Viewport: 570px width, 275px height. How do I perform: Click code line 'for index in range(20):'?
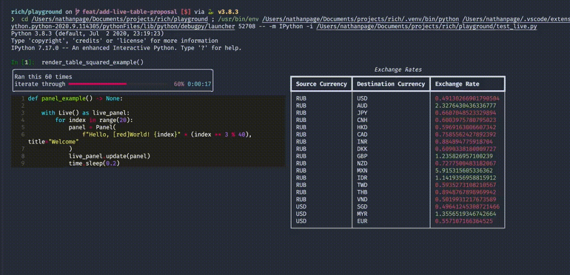94,120
